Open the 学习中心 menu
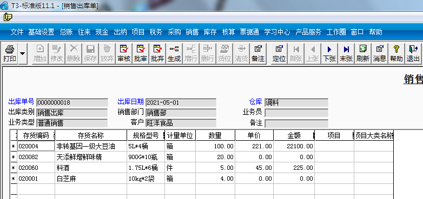 pyautogui.click(x=277, y=32)
